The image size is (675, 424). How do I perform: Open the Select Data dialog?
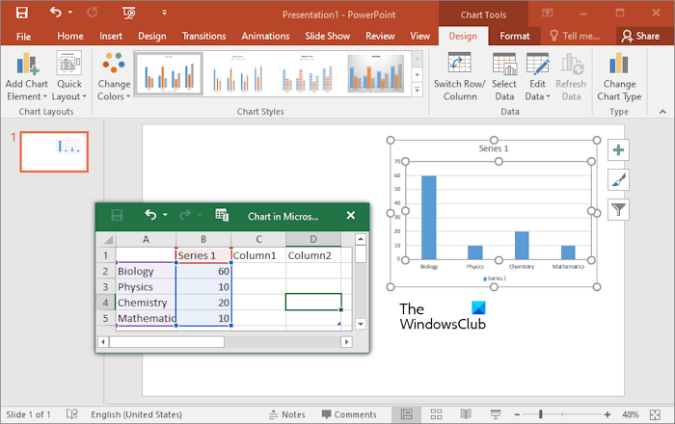(x=504, y=66)
